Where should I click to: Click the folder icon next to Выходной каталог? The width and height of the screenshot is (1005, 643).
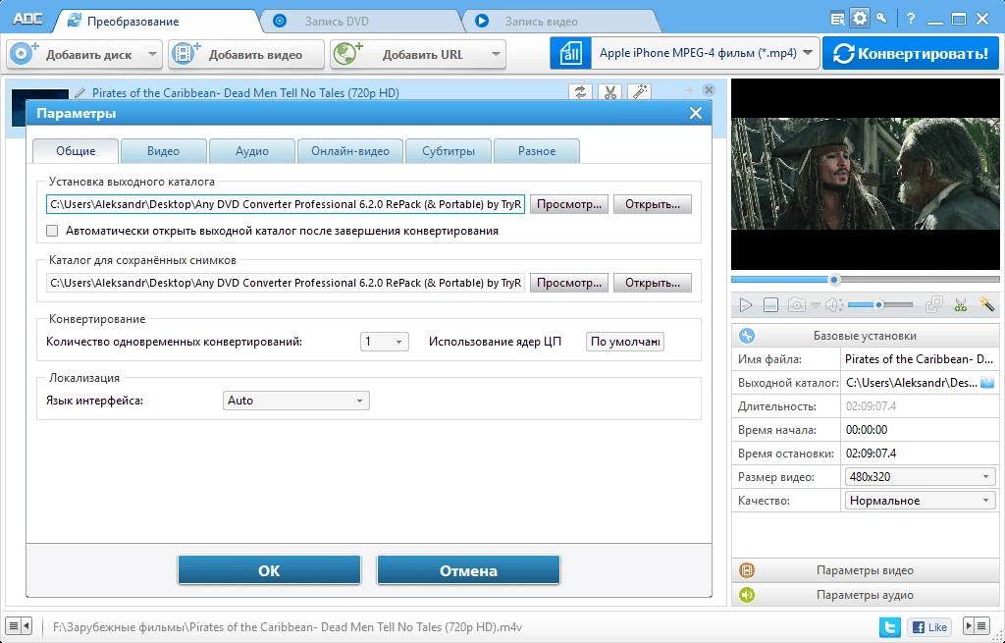click(987, 383)
